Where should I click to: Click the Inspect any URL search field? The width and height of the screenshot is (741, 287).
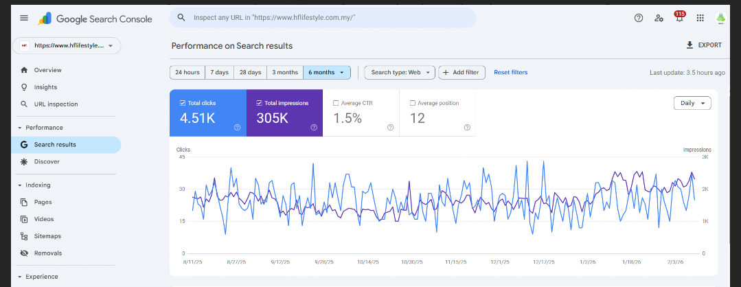tap(323, 18)
